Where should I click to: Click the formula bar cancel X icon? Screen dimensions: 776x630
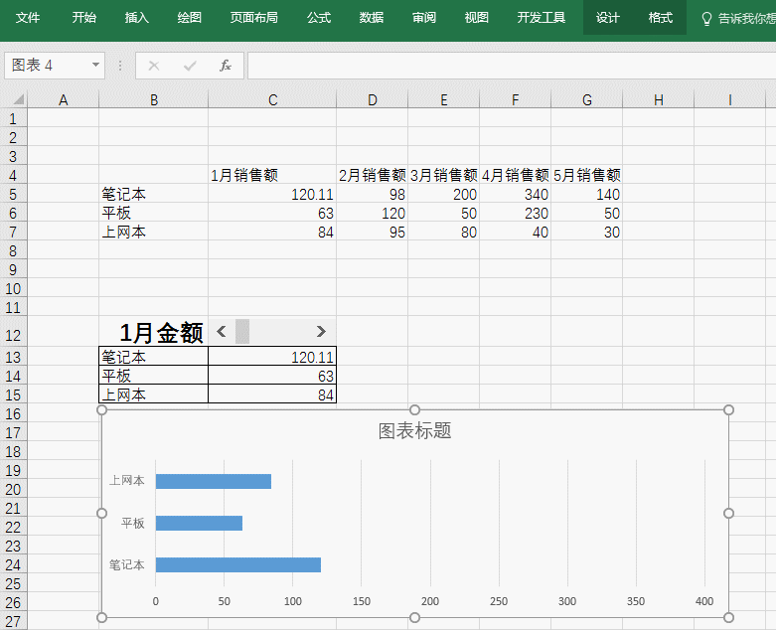coord(154,66)
